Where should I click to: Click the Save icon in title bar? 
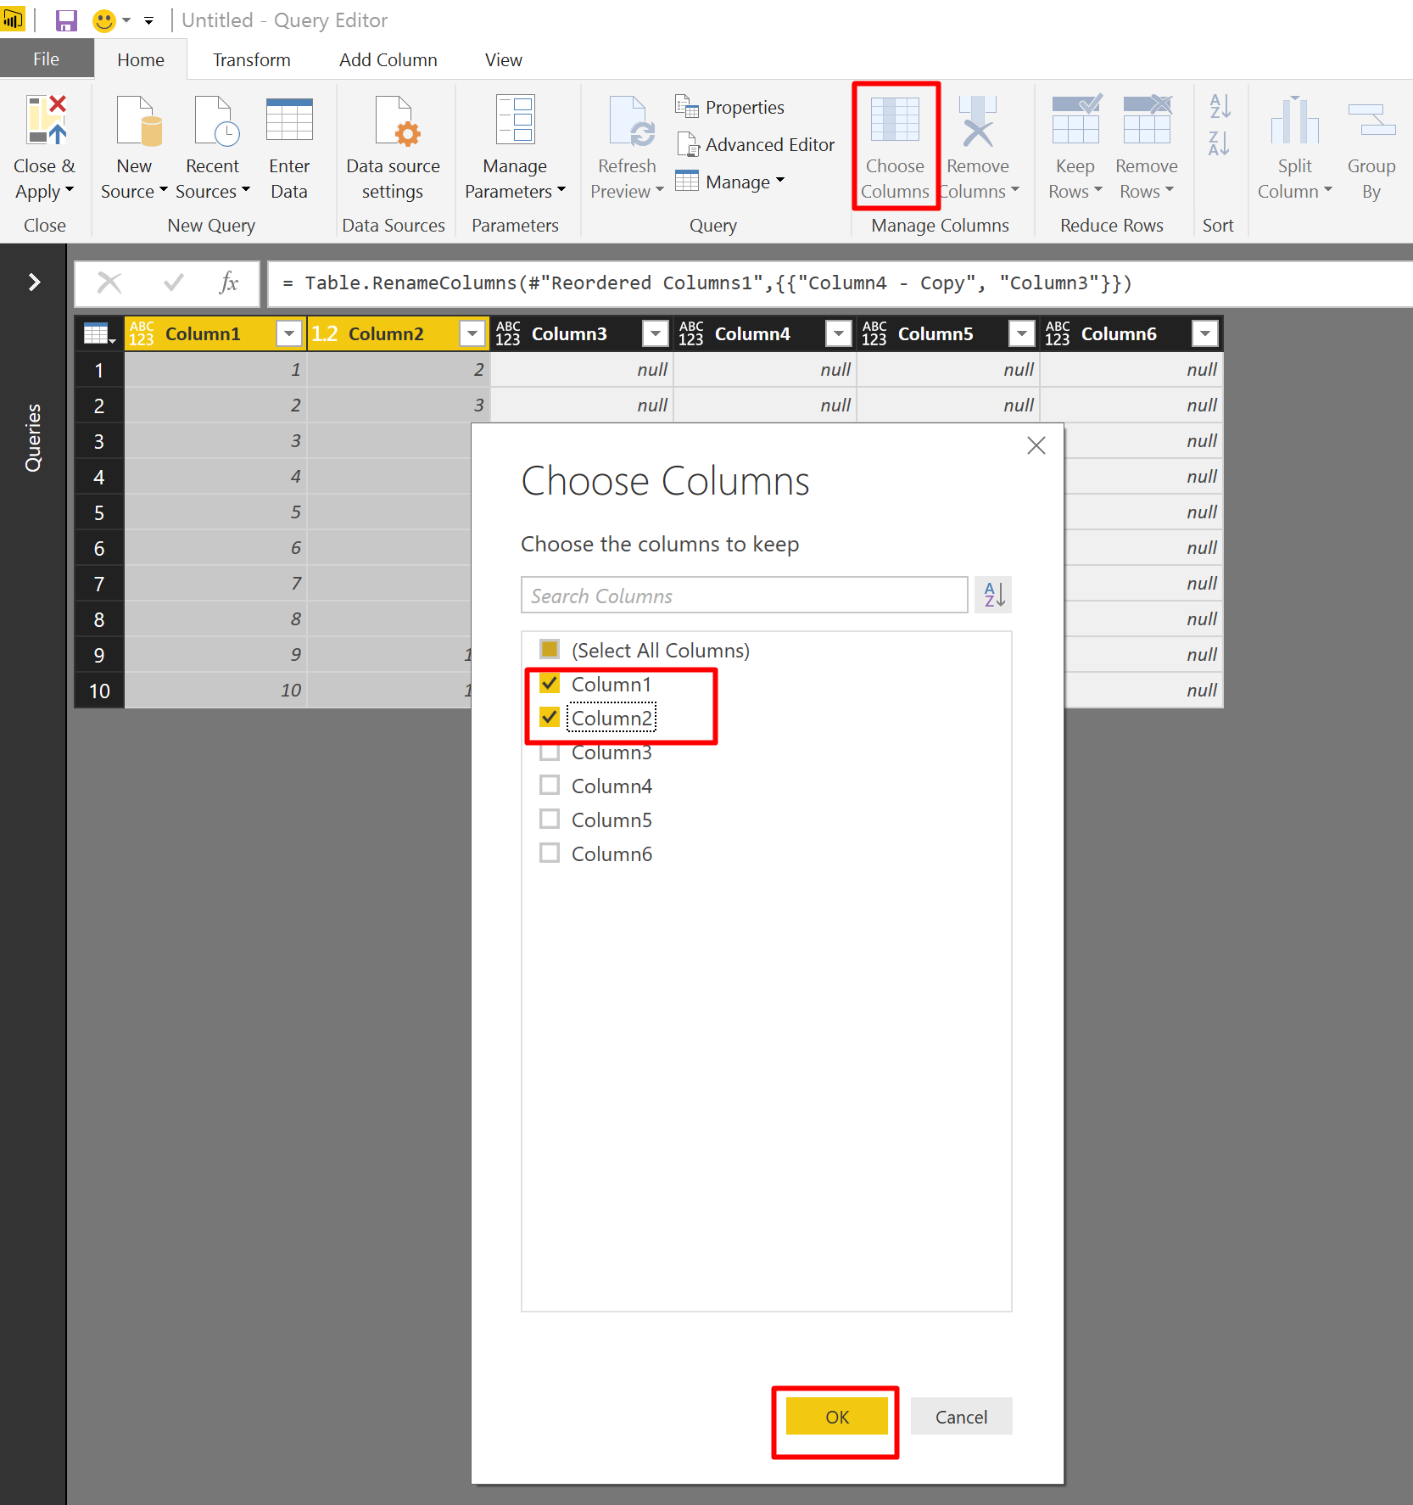66,20
